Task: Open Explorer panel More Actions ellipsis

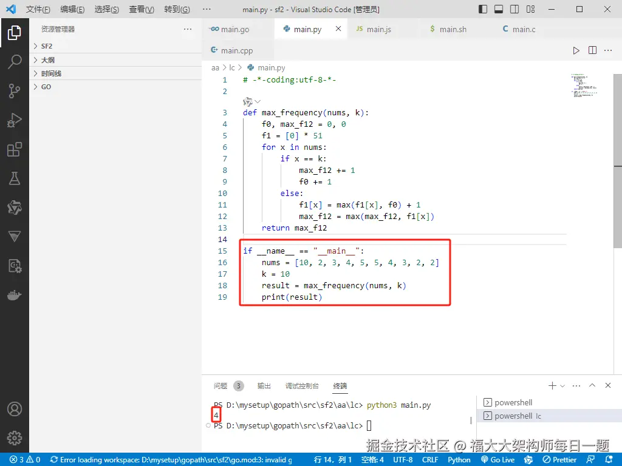Action: (x=188, y=29)
